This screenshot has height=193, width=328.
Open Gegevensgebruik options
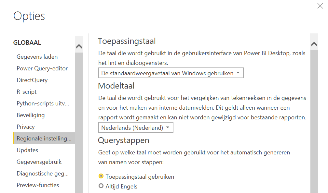pyautogui.click(x=39, y=162)
